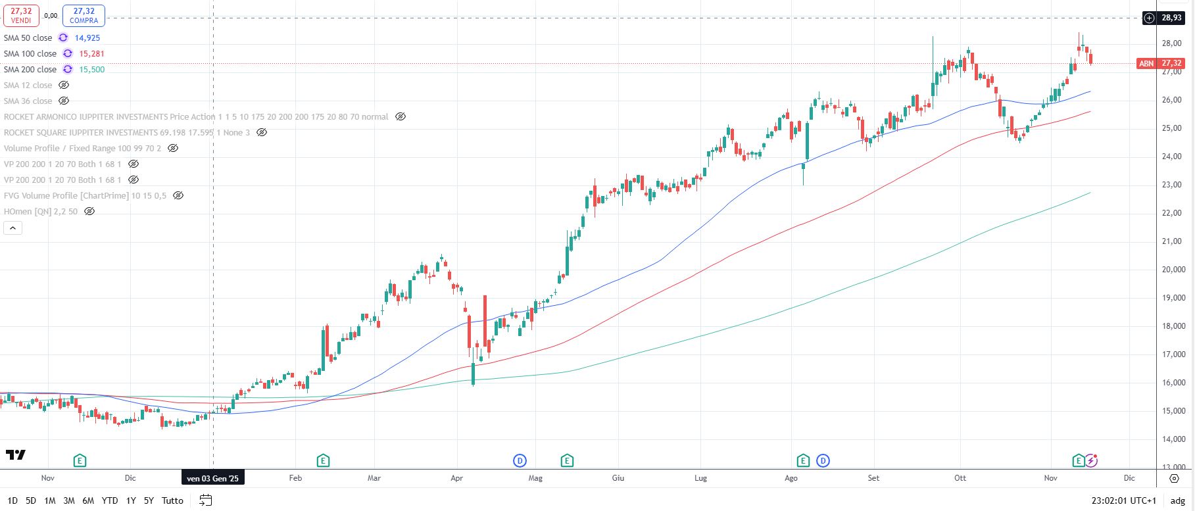Select the 3M time range

coord(68,500)
